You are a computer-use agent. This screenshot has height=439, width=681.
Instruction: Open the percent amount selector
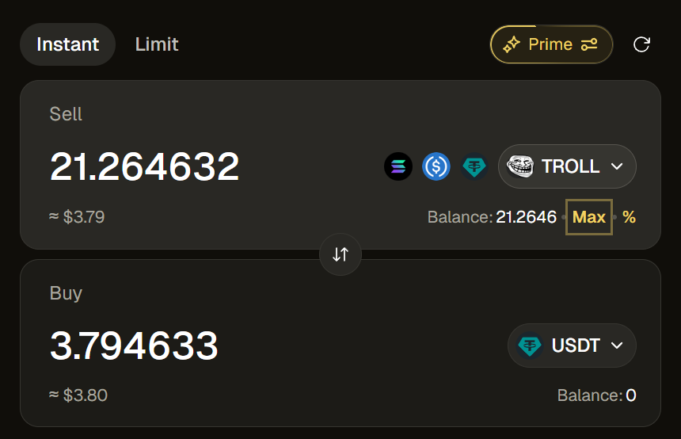629,217
